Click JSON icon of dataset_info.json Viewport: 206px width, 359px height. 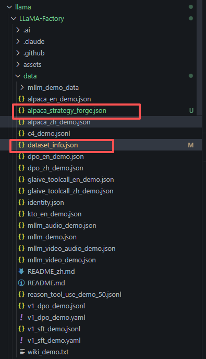(x=21, y=145)
